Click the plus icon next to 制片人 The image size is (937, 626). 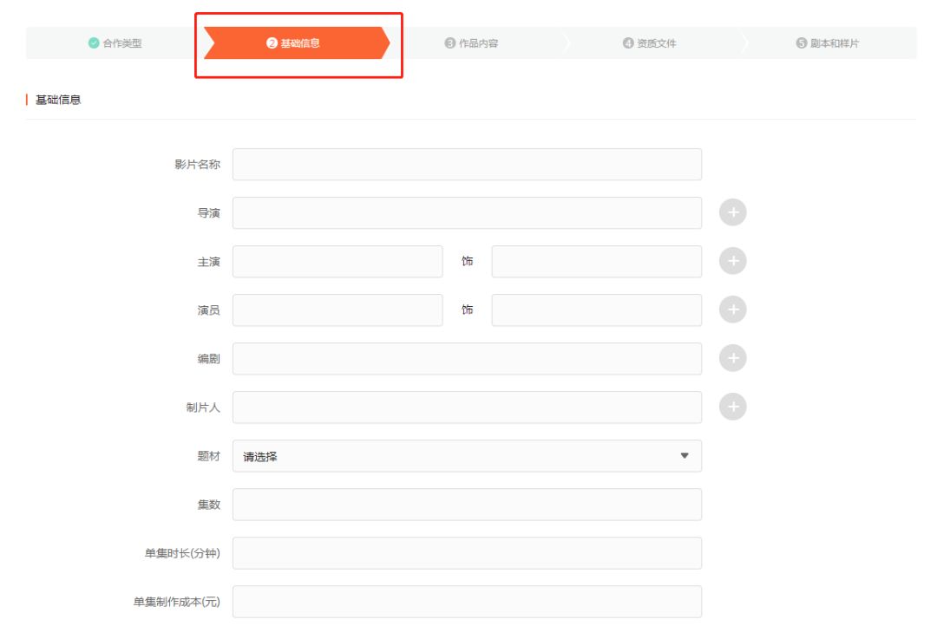tap(732, 407)
